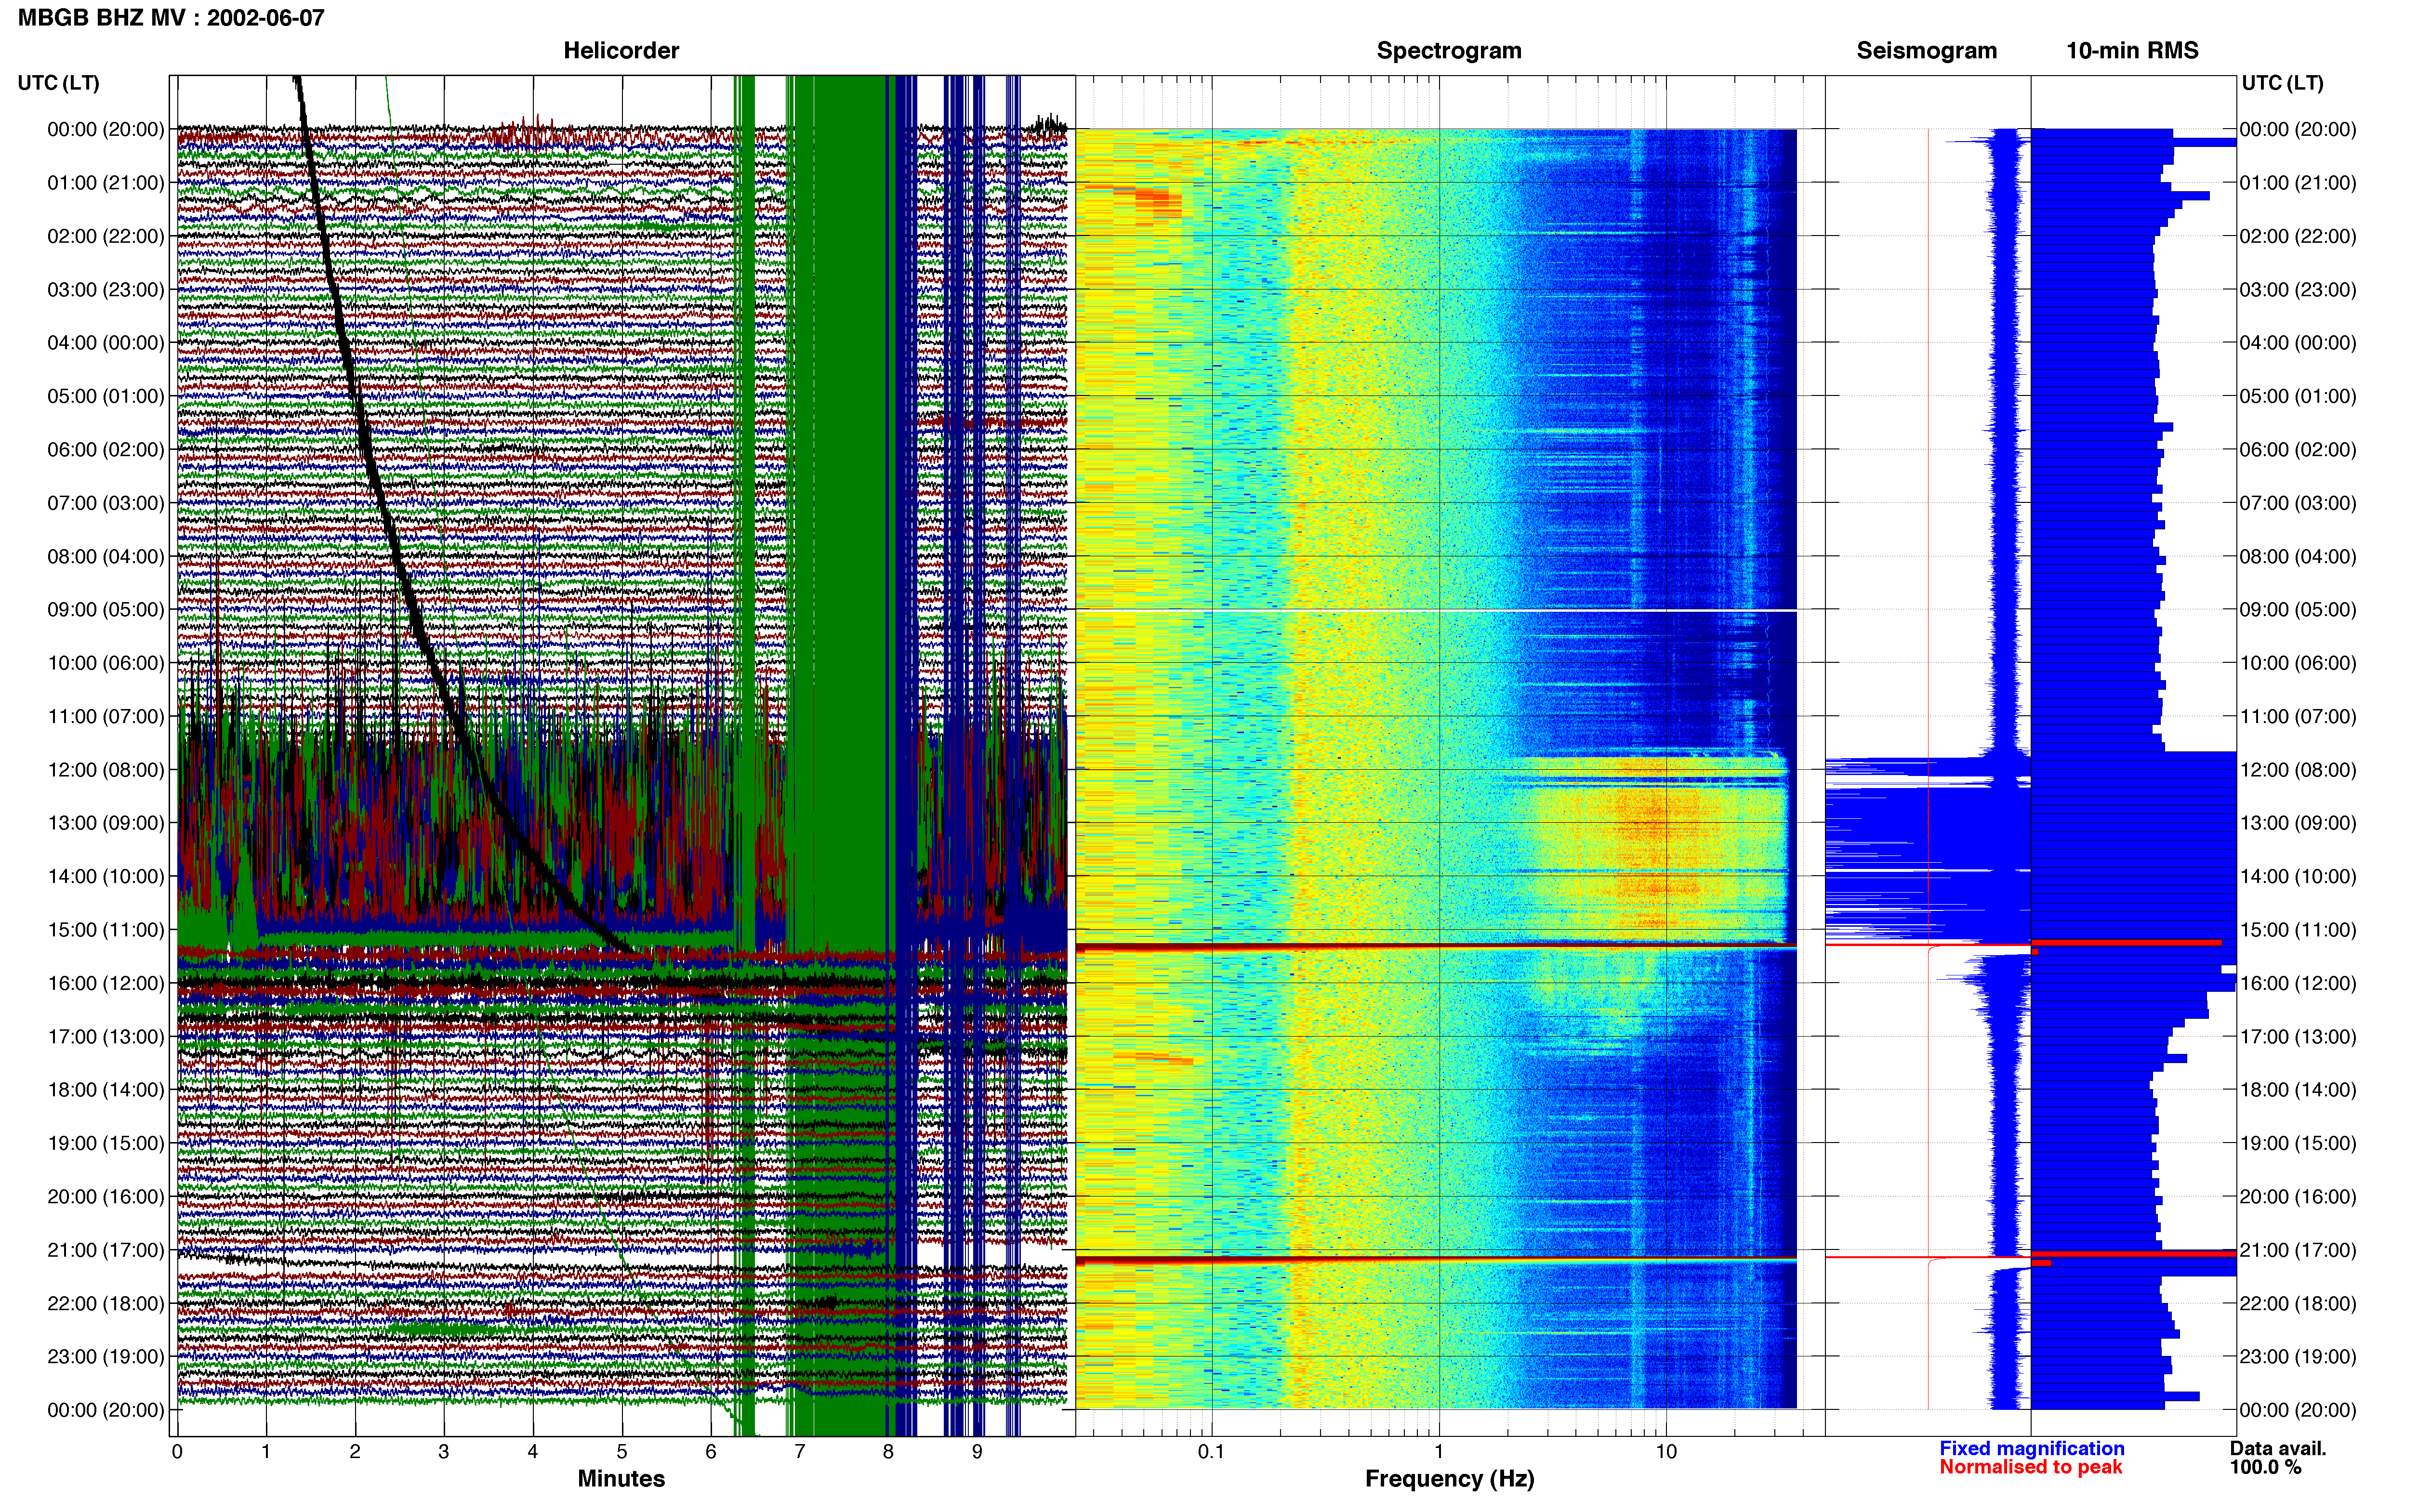Screen dimensions: 2418x1512
Task: Click left time label '12:00 (08:00)'
Action: tap(106, 770)
